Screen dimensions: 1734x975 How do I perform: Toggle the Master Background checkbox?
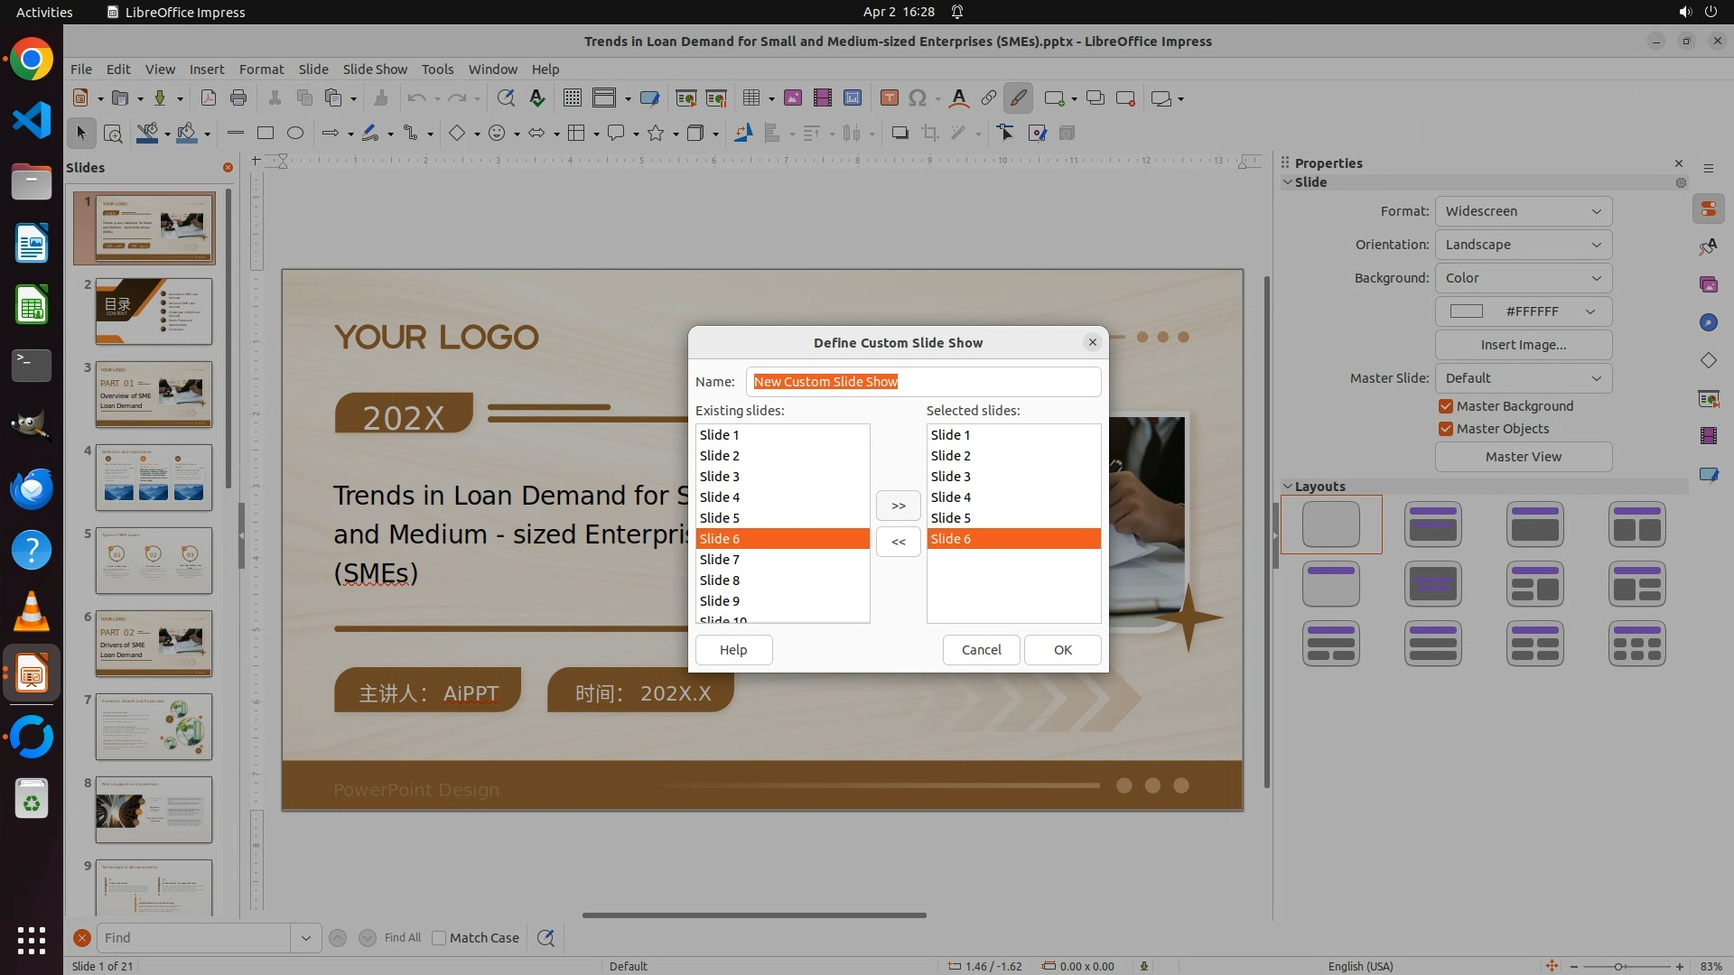click(x=1446, y=406)
